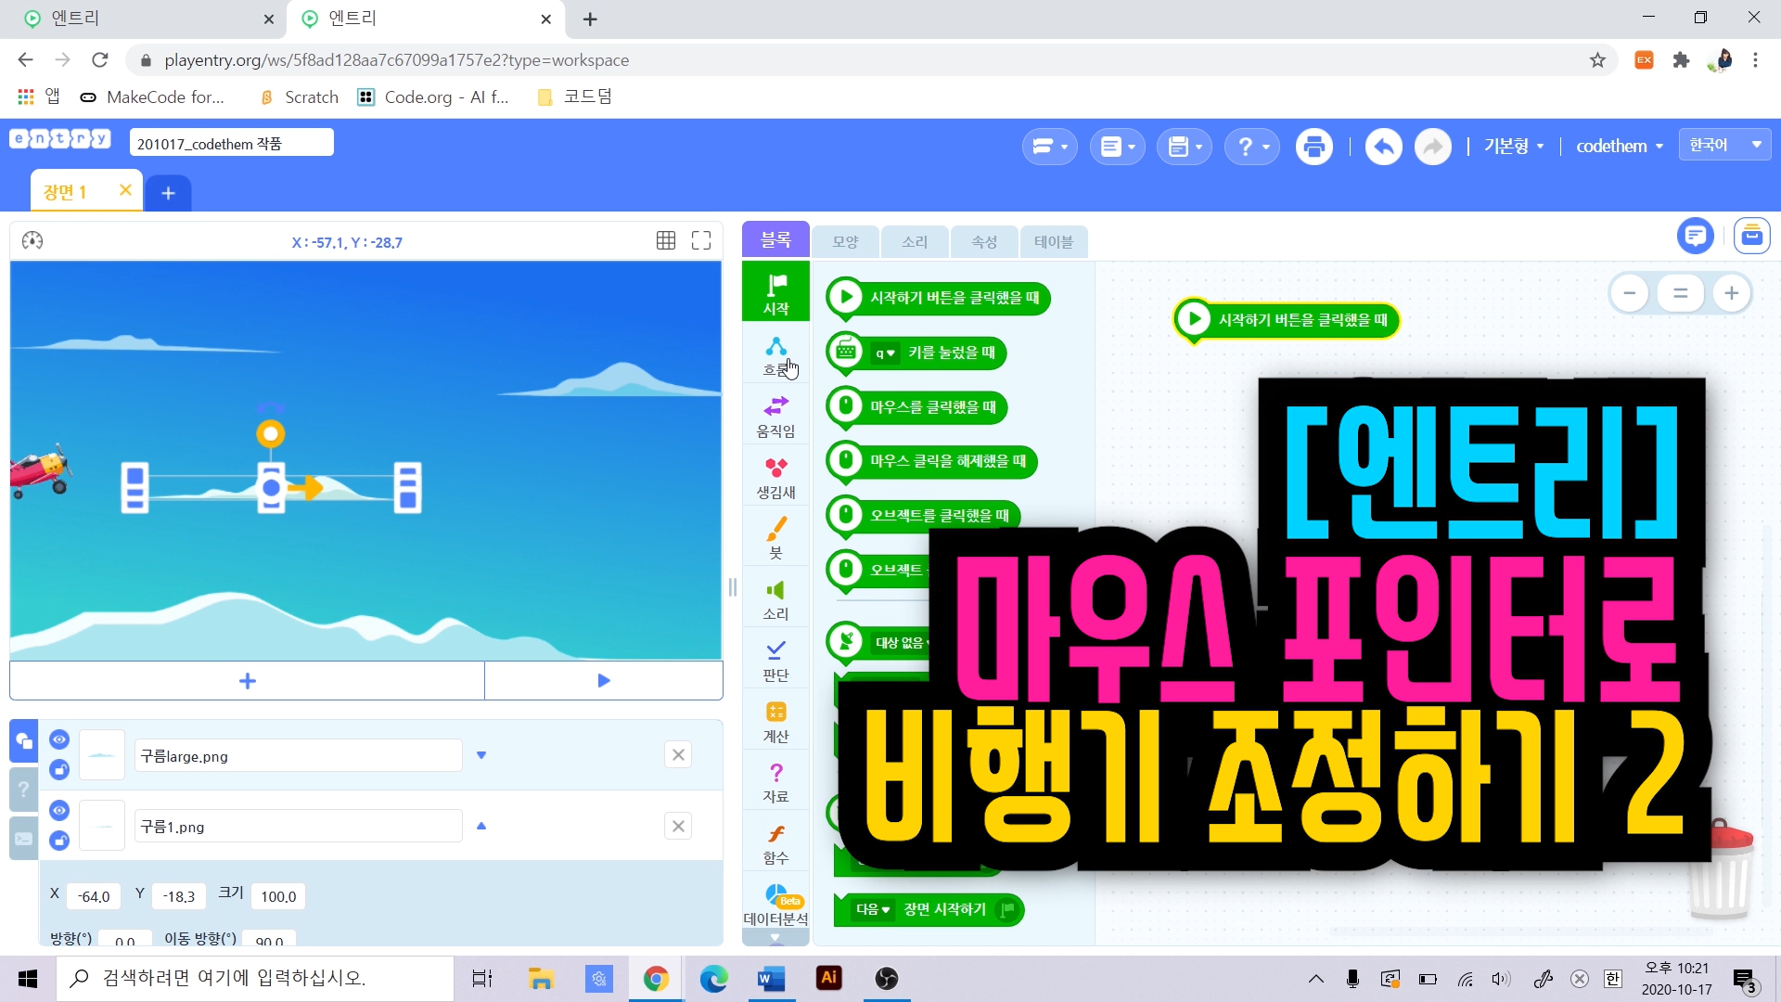This screenshot has height=1002, width=1781.
Task: Switch to the 모양 tab
Action: click(x=845, y=242)
